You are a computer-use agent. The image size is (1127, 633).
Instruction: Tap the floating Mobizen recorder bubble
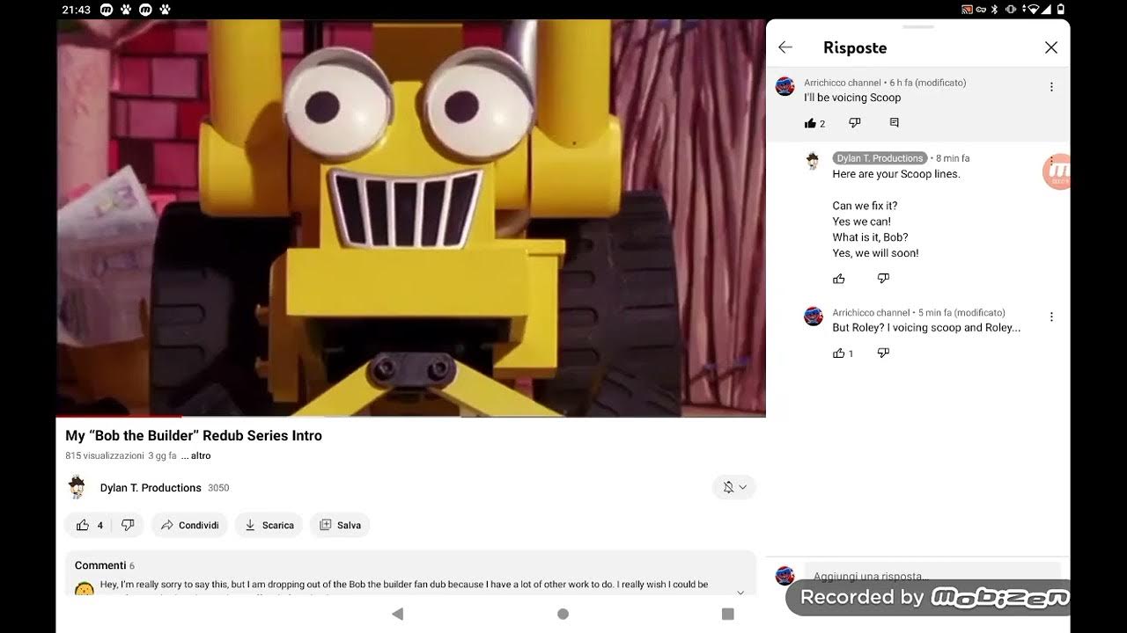click(1056, 172)
